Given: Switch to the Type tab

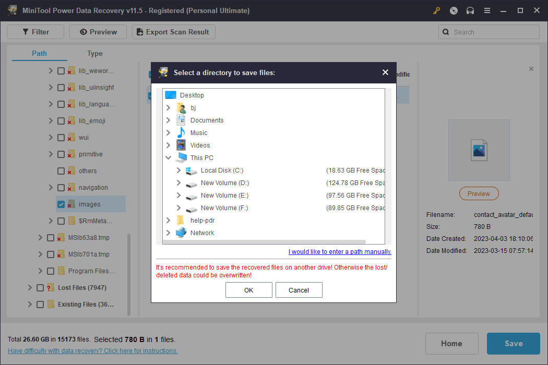Looking at the screenshot, I should [x=94, y=53].
